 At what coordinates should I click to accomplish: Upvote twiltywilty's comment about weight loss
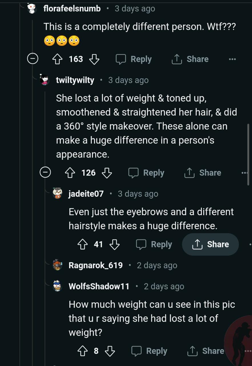point(70,173)
